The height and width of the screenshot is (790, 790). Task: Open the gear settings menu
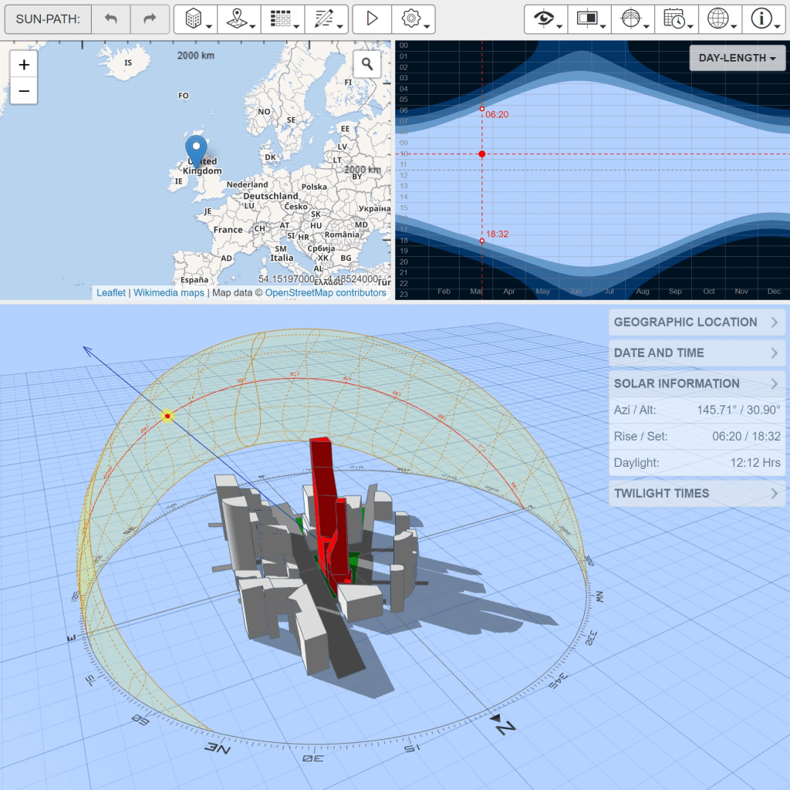pos(413,19)
